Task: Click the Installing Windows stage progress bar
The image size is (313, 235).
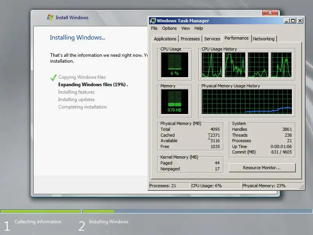Action: (197, 211)
